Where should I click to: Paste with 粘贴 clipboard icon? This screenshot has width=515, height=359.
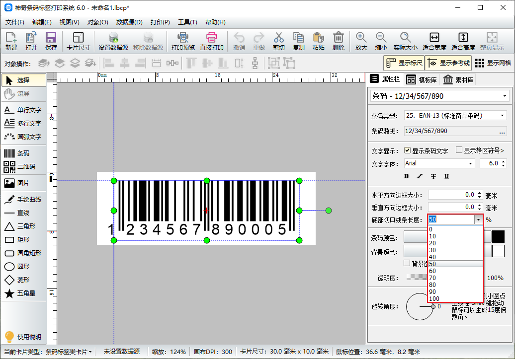click(x=318, y=41)
